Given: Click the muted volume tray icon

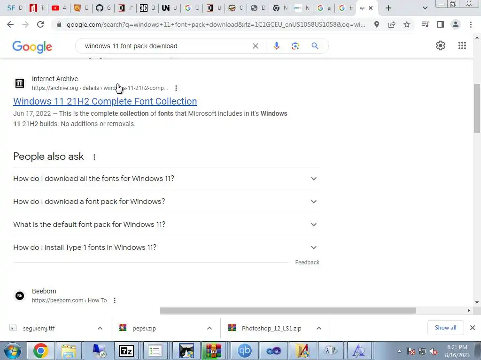Looking at the screenshot, I should pos(434,352).
